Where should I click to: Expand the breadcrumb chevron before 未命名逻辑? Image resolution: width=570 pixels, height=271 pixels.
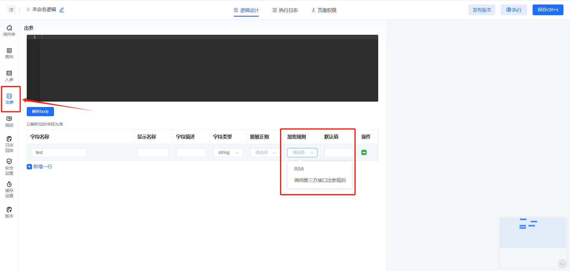[28, 10]
